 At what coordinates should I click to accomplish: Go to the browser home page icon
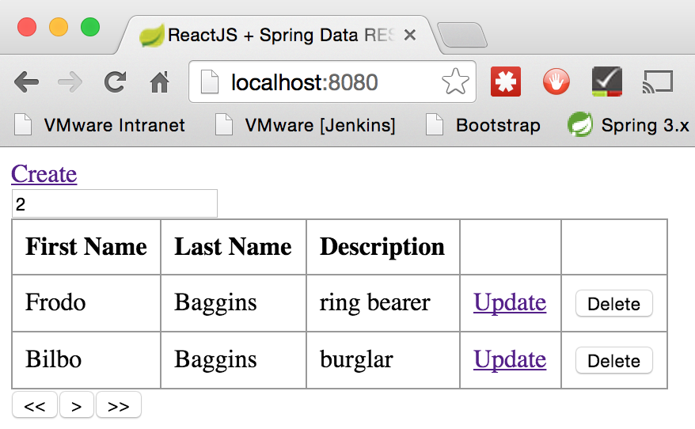tap(159, 82)
